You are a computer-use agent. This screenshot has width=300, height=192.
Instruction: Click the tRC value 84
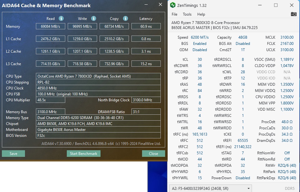(199, 91)
